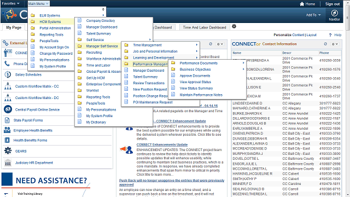
Task: Open the Main Menu dropdown
Action: click(38, 4)
